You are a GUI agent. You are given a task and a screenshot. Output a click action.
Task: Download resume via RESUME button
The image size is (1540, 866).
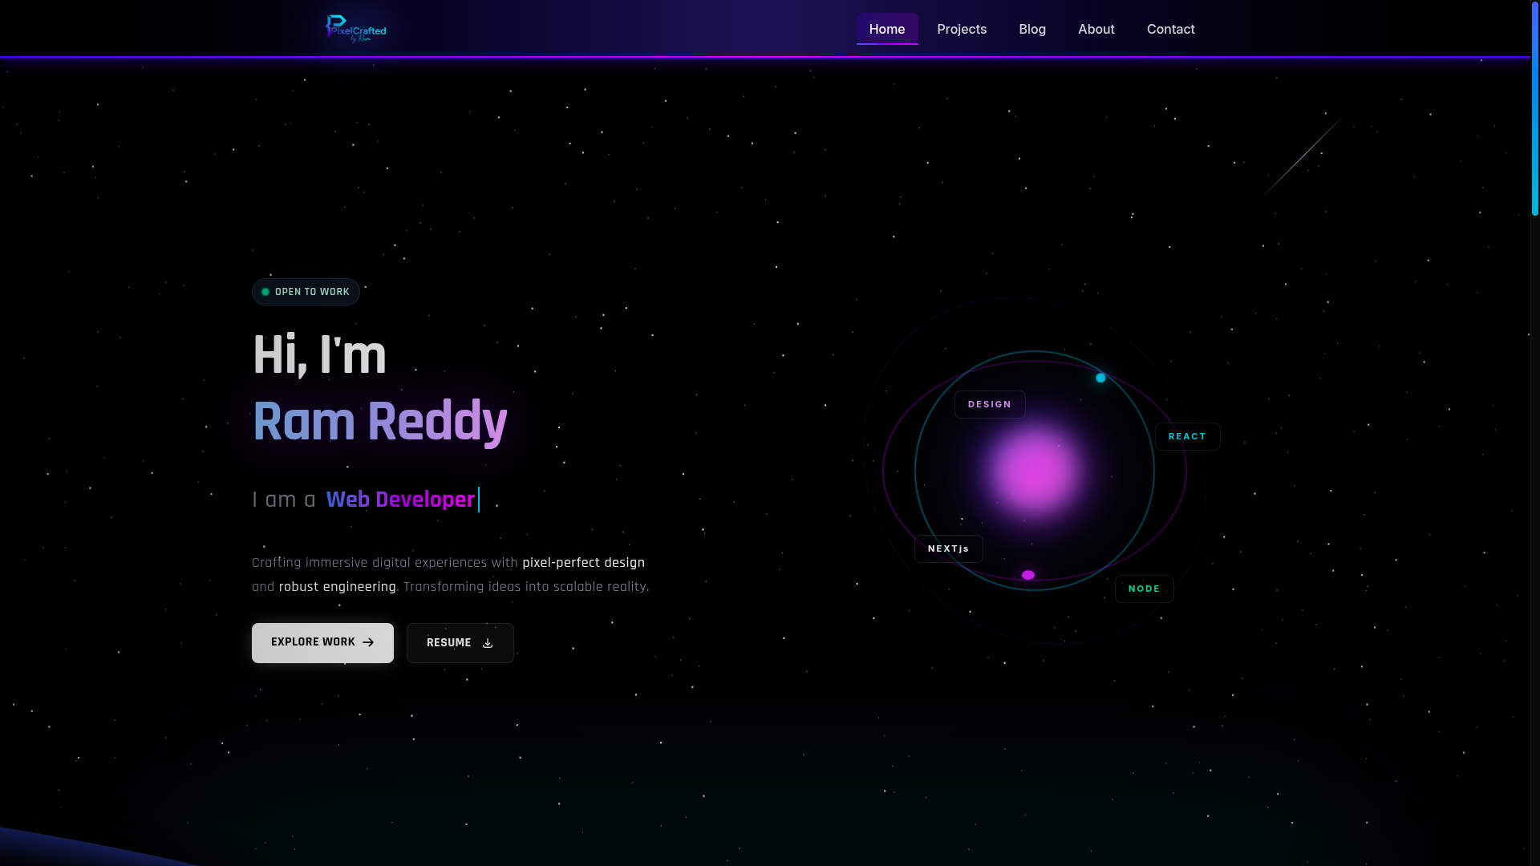(460, 642)
